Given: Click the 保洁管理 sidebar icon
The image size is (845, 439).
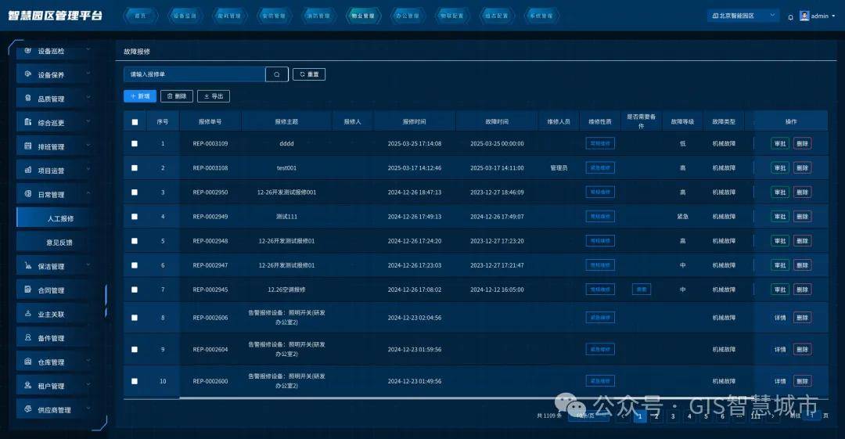Looking at the screenshot, I should 28,266.
